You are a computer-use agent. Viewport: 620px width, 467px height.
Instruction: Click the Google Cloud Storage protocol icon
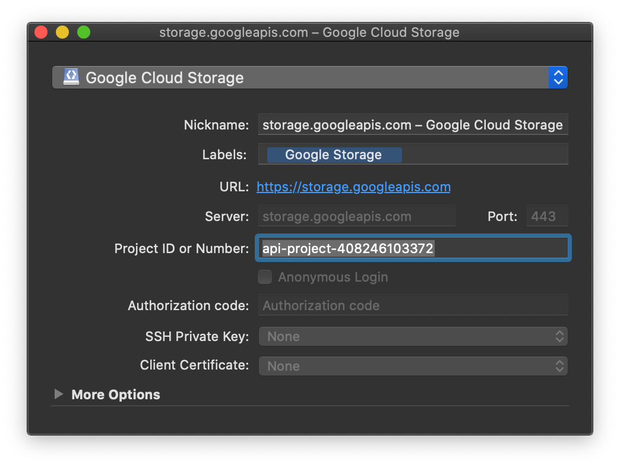(x=71, y=77)
